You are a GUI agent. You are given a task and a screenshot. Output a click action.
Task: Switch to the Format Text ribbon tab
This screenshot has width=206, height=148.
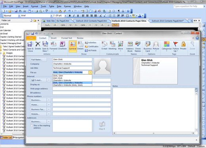(x=67, y=38)
